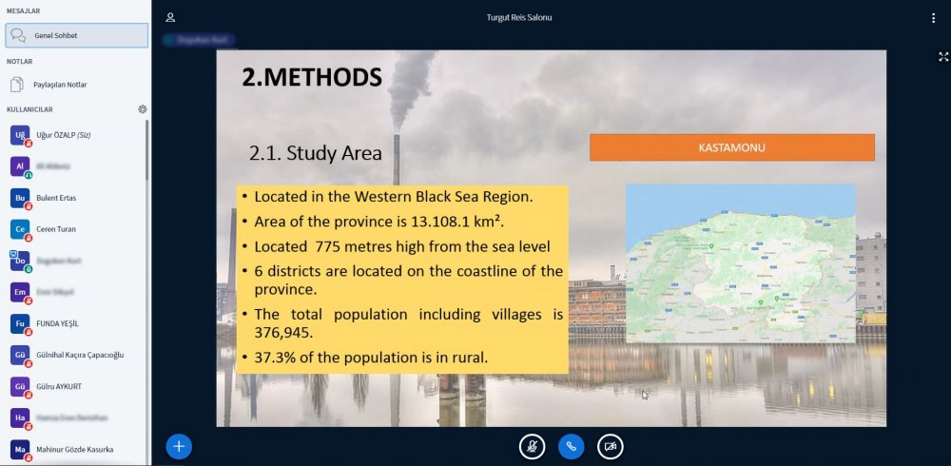The image size is (951, 466).
Task: Open the three-dot options menu
Action: tap(933, 18)
